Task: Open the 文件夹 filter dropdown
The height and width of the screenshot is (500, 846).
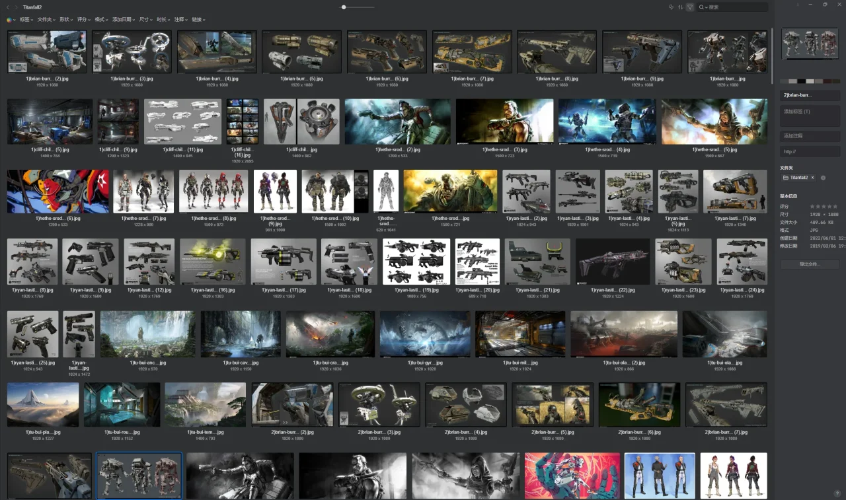Action: pyautogui.click(x=46, y=20)
